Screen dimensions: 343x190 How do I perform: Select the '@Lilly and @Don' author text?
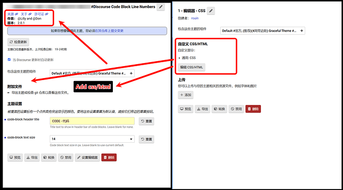pos(29,18)
